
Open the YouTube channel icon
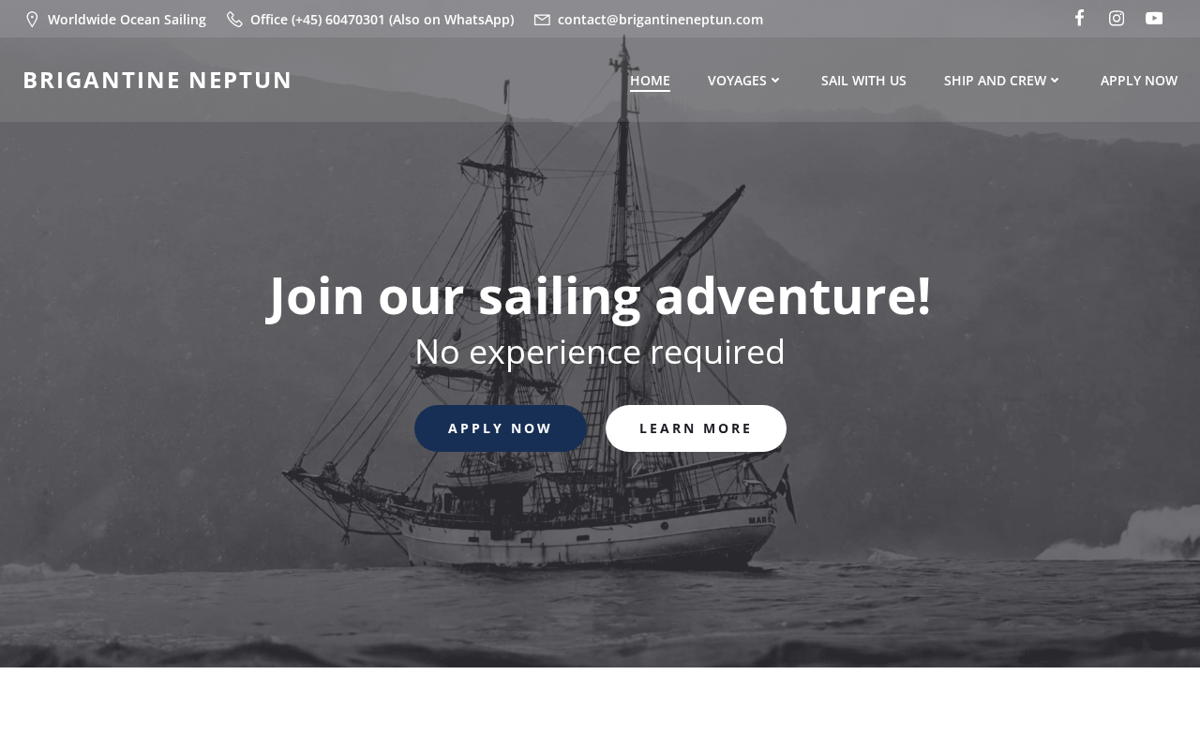click(1154, 18)
